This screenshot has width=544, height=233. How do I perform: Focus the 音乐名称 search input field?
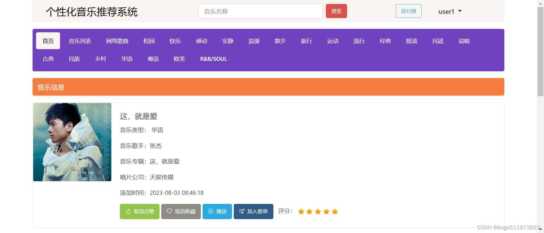coord(260,11)
